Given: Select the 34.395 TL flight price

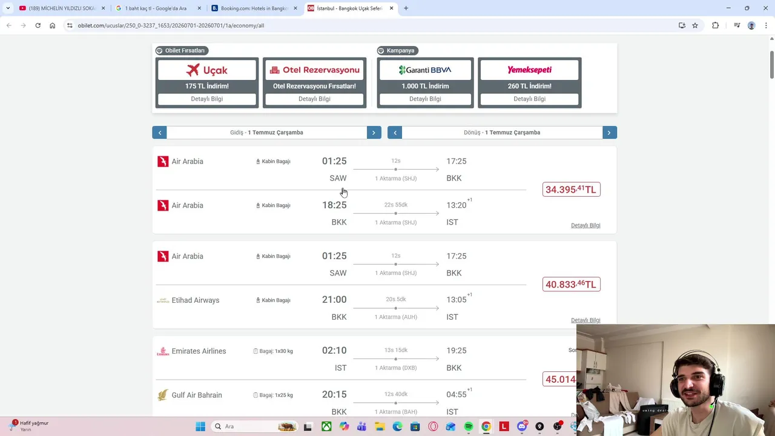Looking at the screenshot, I should click(x=571, y=190).
